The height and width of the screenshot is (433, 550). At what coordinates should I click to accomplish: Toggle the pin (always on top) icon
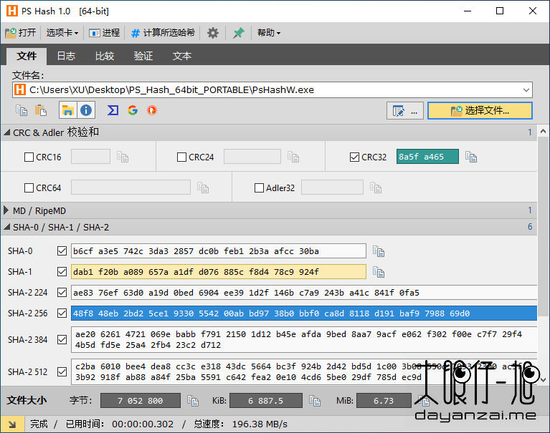coord(239,33)
